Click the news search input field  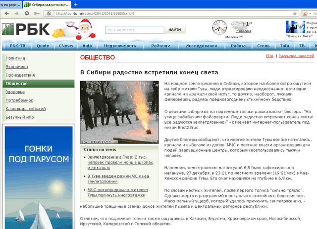tap(135, 30)
